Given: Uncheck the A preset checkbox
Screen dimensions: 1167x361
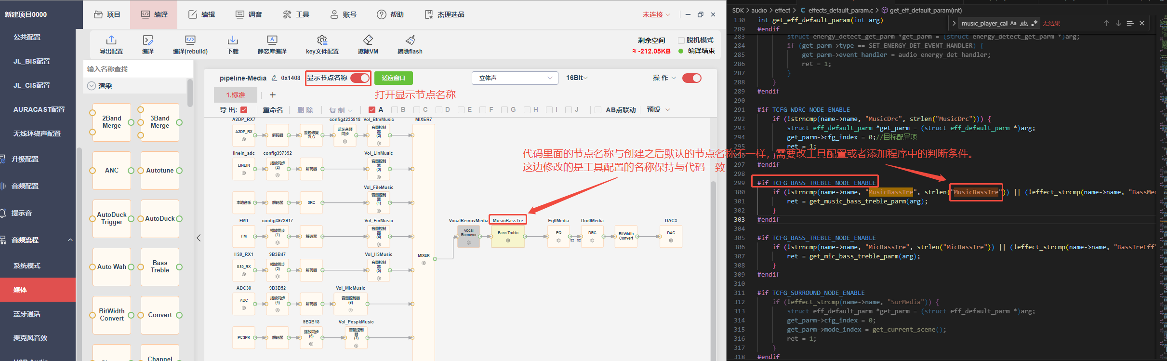Looking at the screenshot, I should (x=371, y=110).
